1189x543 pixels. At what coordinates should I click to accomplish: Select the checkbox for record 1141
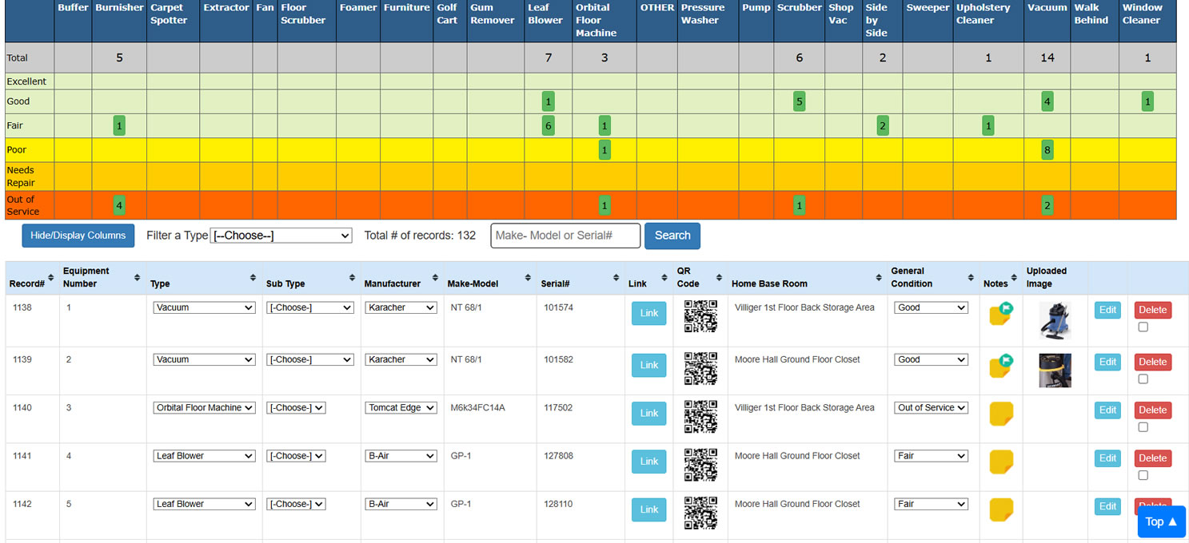click(x=1143, y=475)
